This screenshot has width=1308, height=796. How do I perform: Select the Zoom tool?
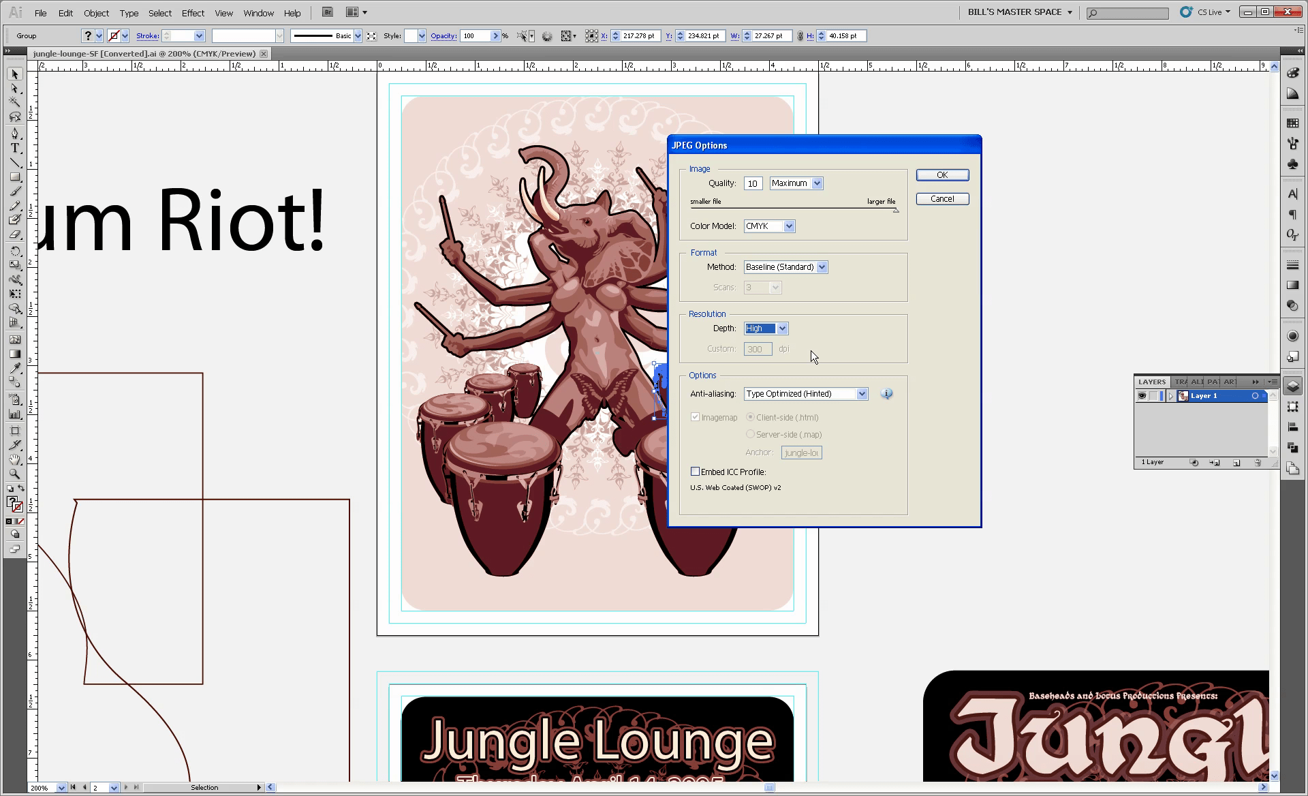click(14, 474)
